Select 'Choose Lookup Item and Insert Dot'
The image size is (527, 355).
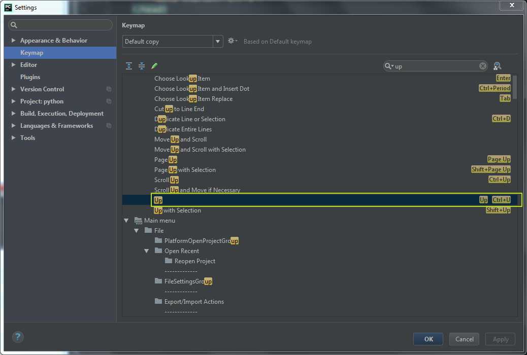click(x=202, y=88)
